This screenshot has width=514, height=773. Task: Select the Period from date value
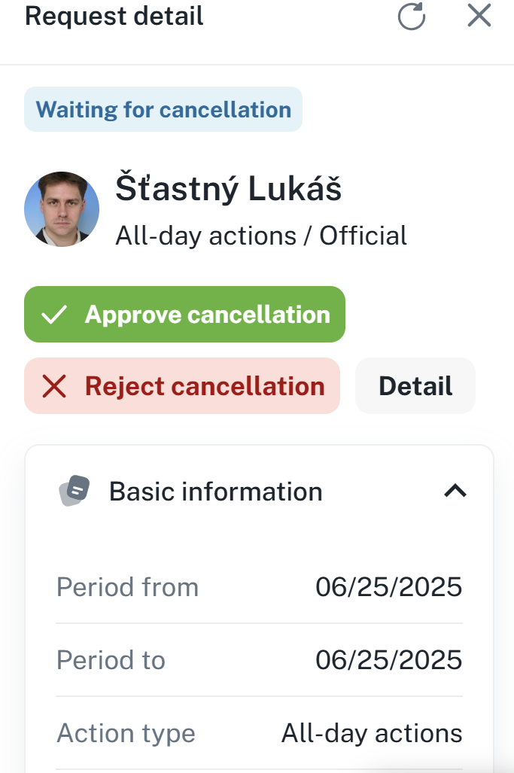pyautogui.click(x=388, y=587)
